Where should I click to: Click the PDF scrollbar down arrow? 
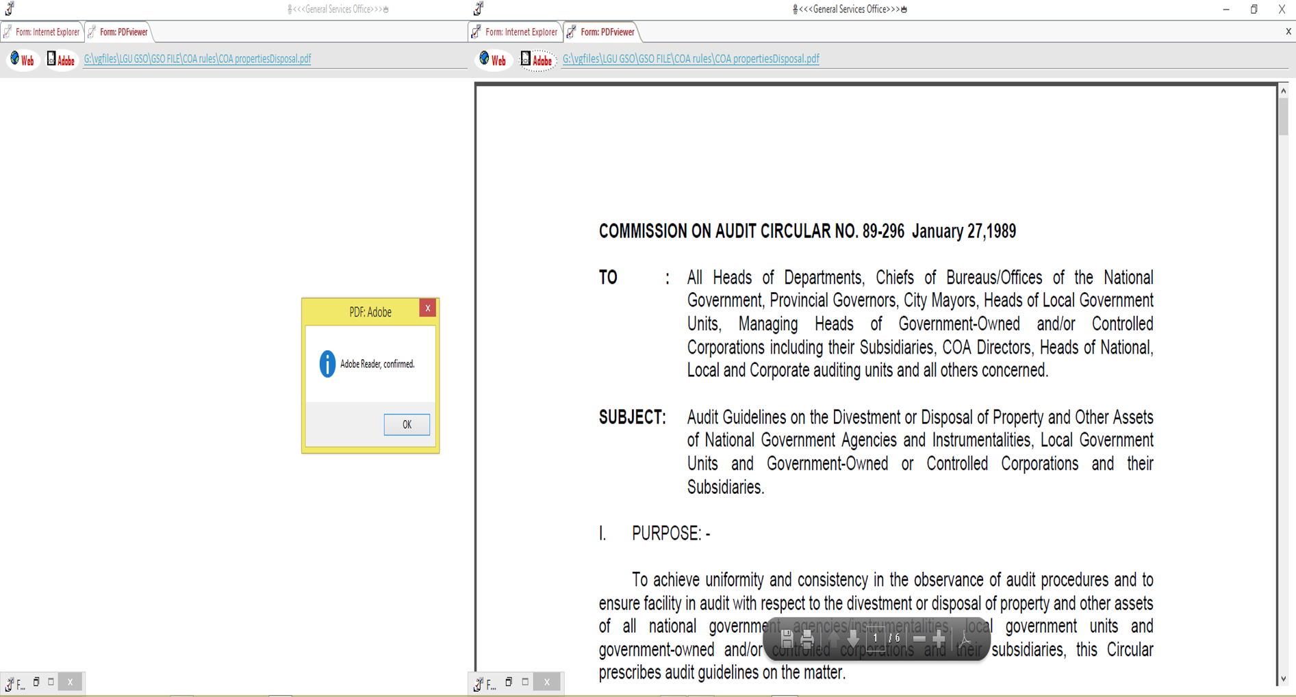coord(1284,679)
